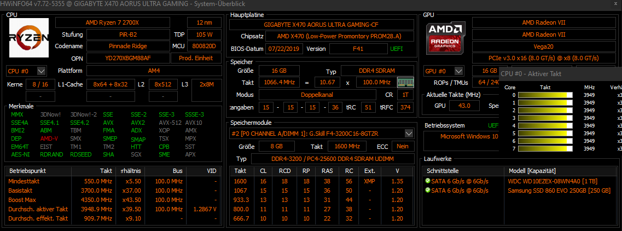622x231 pixels.
Task: Select L1-Cache value 8x64 + 8x32
Action: coord(111,84)
